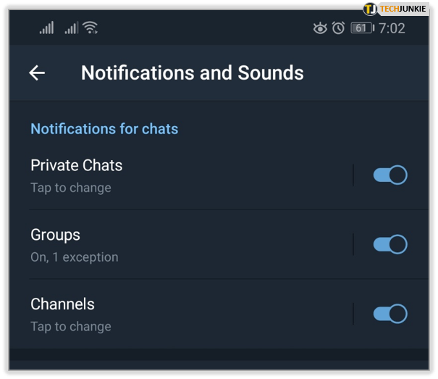Tap the eye comfort status icon
Image resolution: width=438 pixels, height=379 pixels.
click(320, 28)
